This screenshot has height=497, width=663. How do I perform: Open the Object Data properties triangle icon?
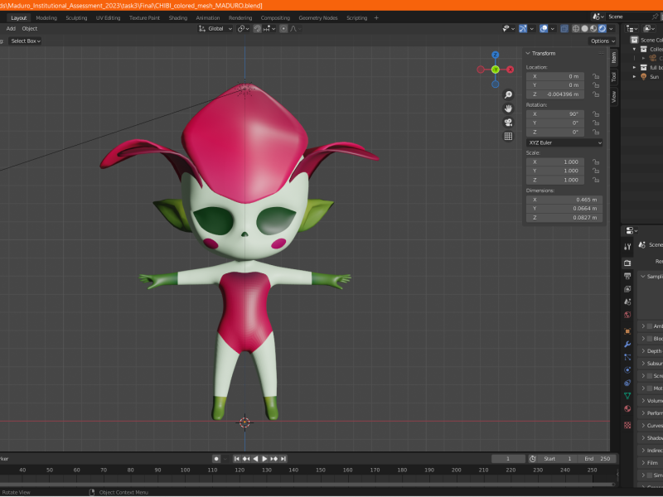627,397
